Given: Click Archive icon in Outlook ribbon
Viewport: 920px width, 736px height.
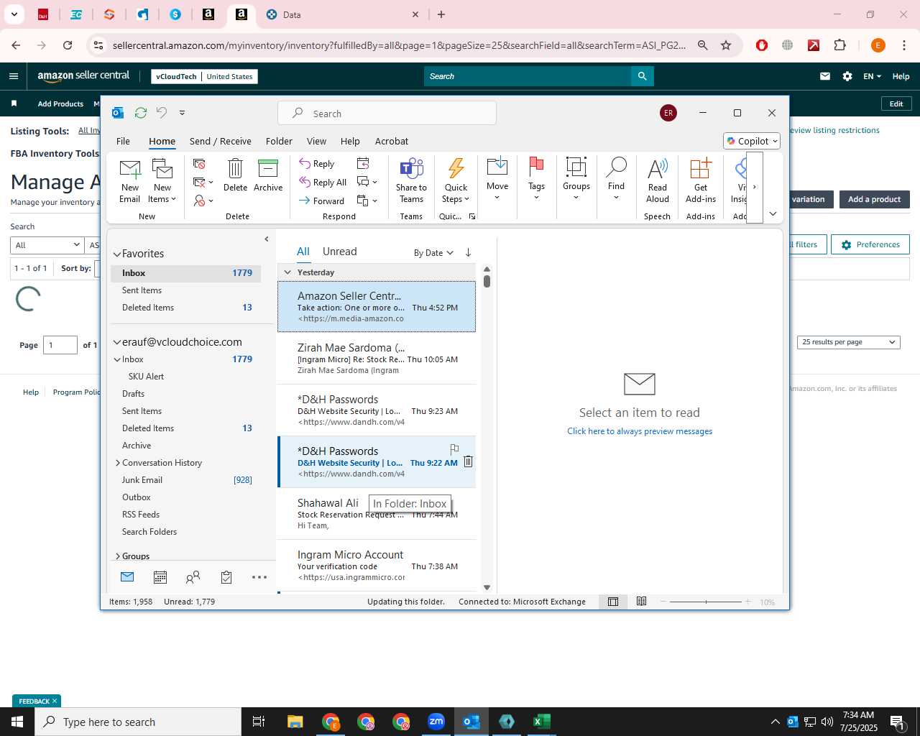Looking at the screenshot, I should click(x=268, y=175).
